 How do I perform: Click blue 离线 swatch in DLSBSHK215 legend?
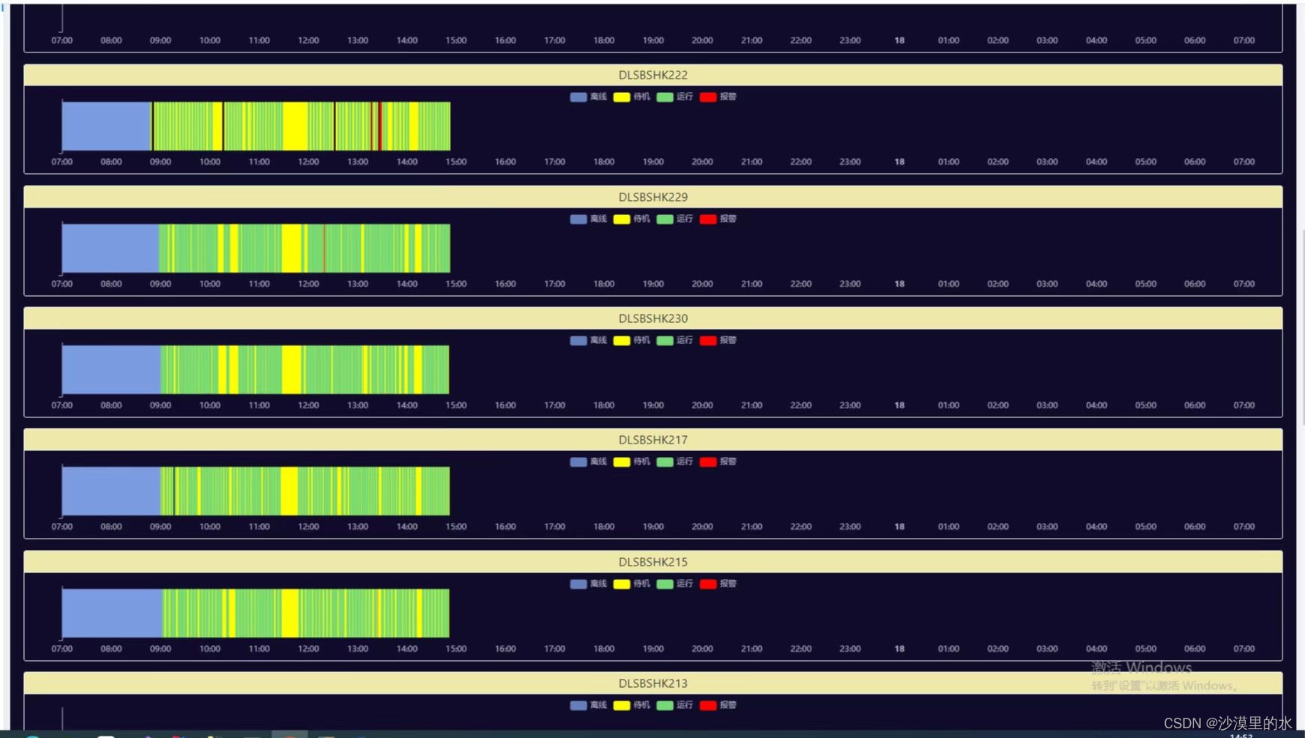[578, 584]
